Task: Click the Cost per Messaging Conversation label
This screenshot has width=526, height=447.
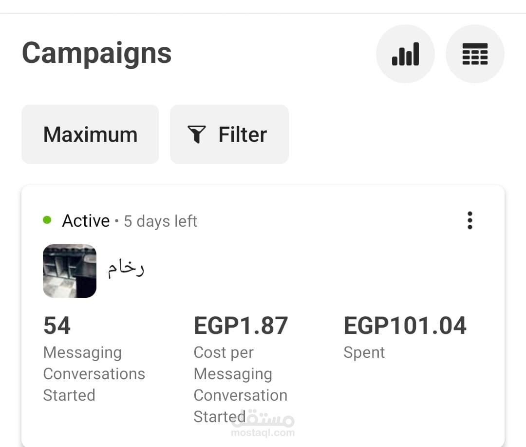Action: [x=241, y=385]
